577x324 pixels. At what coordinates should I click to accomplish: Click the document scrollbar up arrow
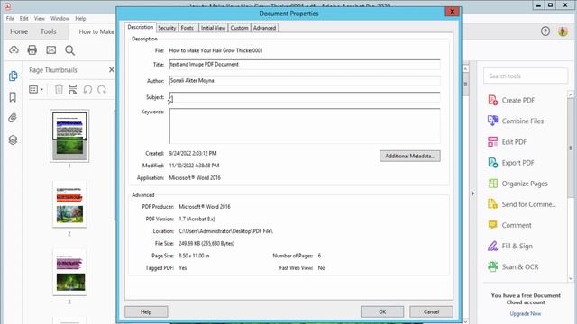(x=465, y=68)
